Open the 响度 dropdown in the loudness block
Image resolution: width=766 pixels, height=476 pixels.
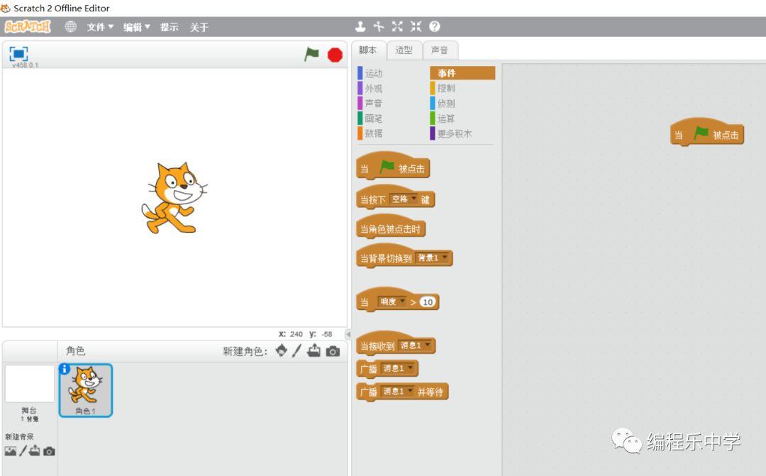(392, 301)
